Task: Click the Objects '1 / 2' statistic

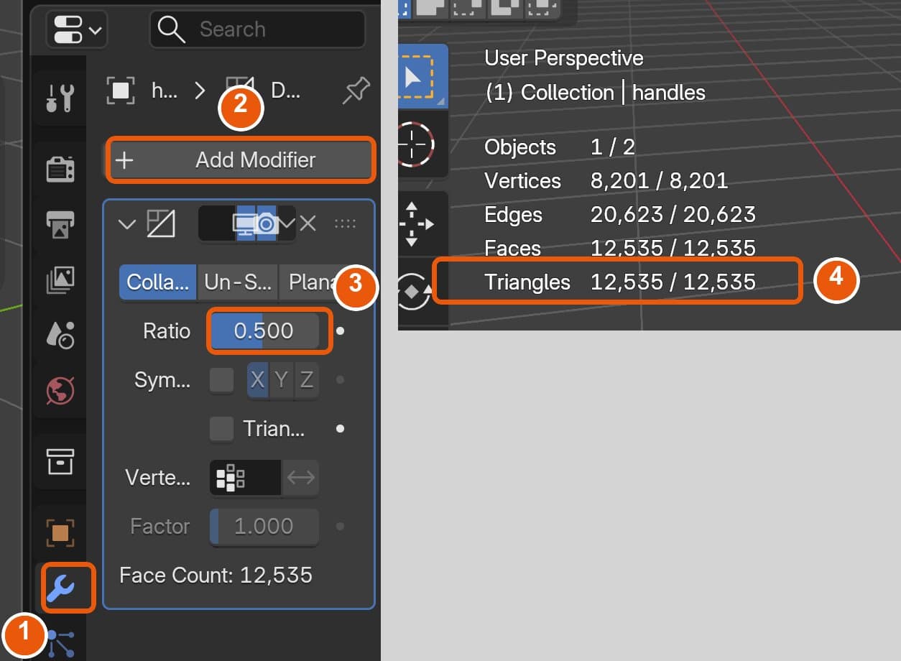Action: (613, 147)
